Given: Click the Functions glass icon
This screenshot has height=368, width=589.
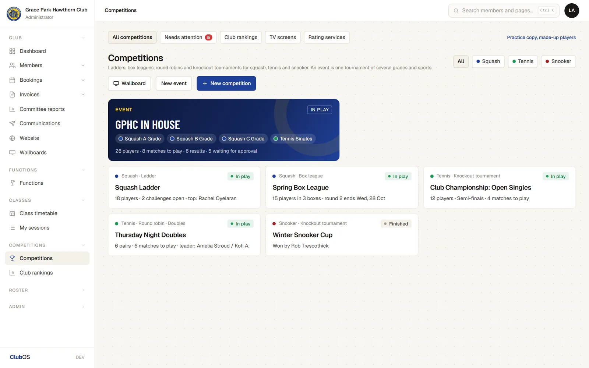Looking at the screenshot, I should click(12, 183).
